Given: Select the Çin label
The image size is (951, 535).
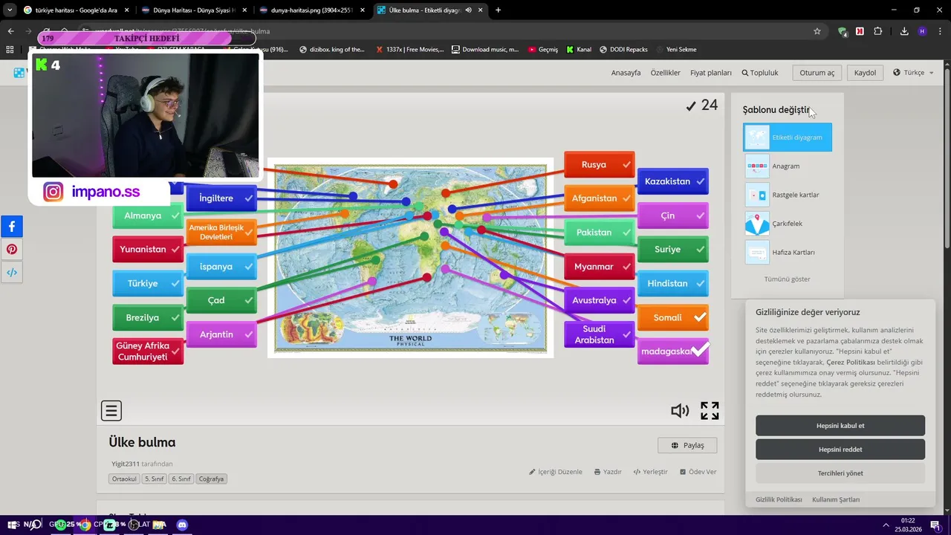Looking at the screenshot, I should (672, 215).
